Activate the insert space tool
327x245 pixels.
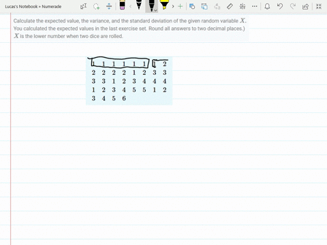[109, 6]
